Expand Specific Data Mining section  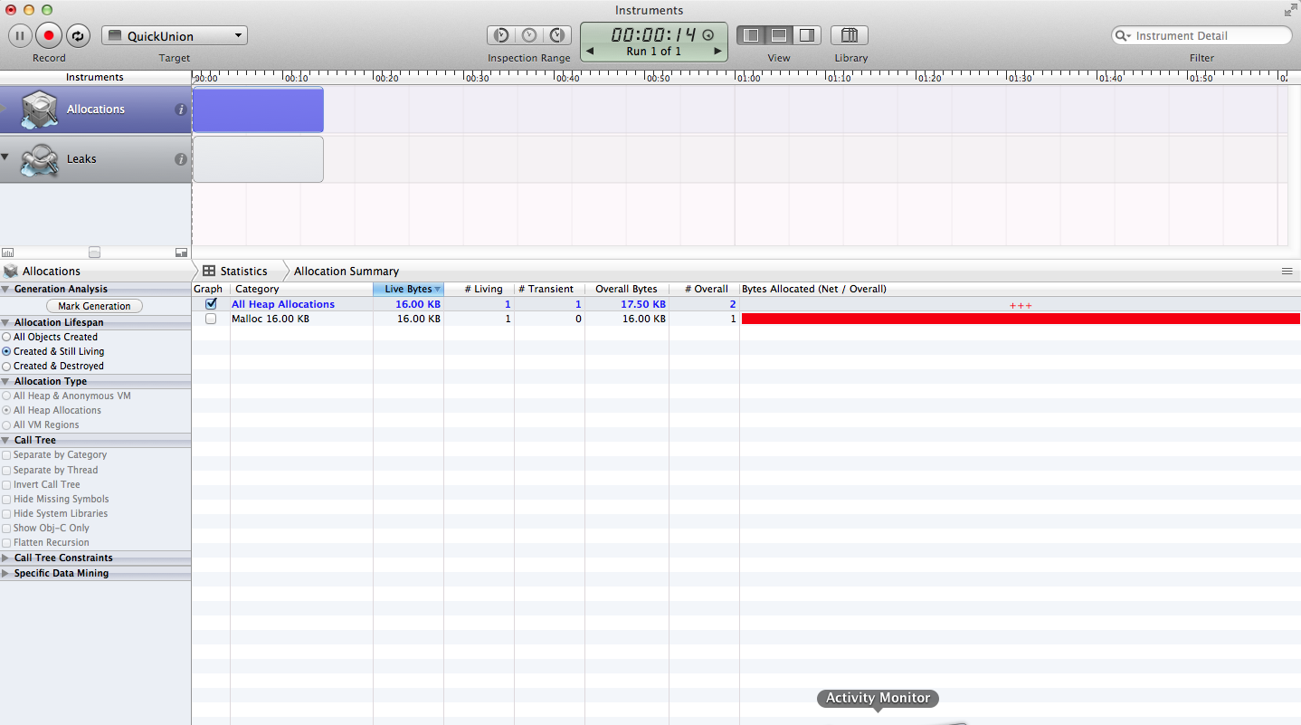(5, 573)
